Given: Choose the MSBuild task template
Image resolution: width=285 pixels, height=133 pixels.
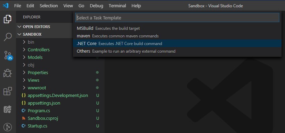Looking at the screenshot, I should (177, 28).
